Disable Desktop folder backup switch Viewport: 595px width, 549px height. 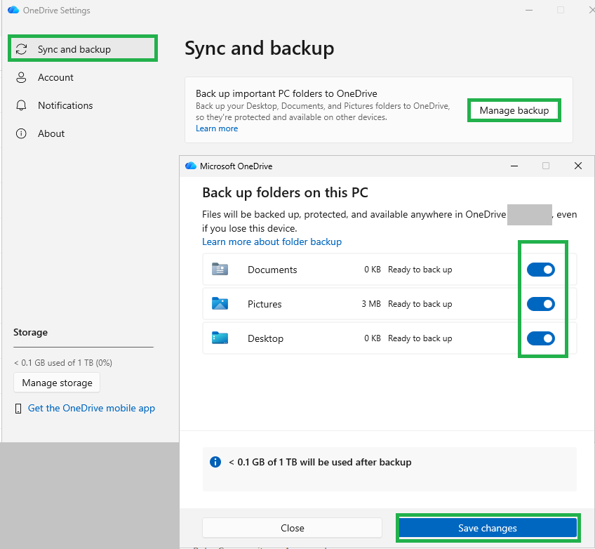click(541, 338)
